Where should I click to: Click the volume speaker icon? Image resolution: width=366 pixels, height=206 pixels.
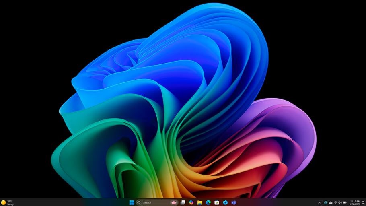340,202
